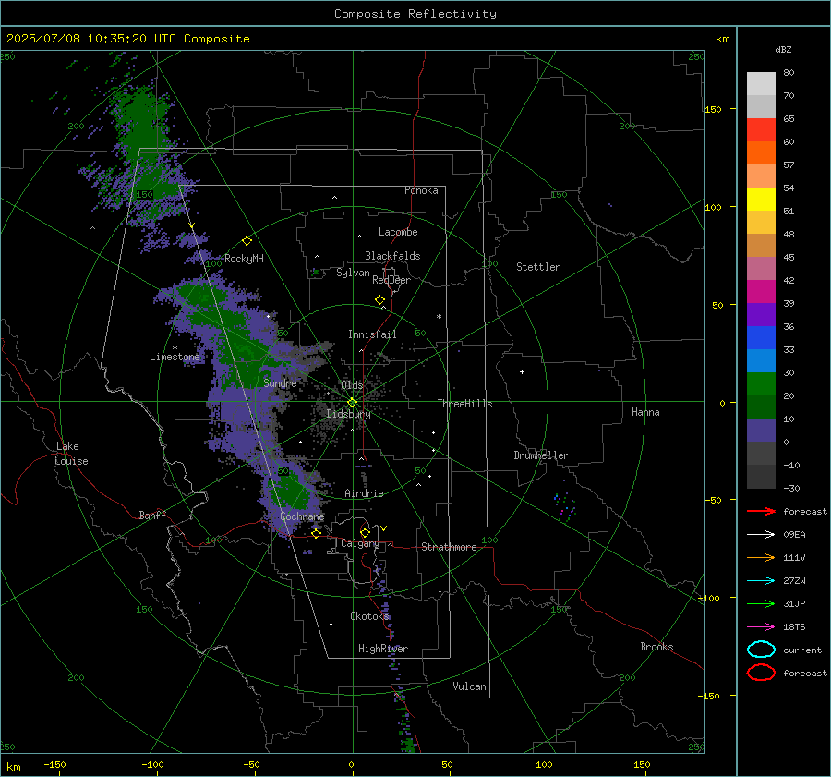831x777 pixels.
Task: Click the ThreeHills city label
Action: (464, 404)
